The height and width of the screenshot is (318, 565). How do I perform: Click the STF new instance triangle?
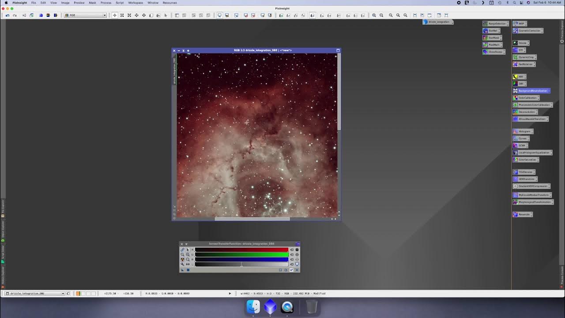pyautogui.click(x=183, y=270)
